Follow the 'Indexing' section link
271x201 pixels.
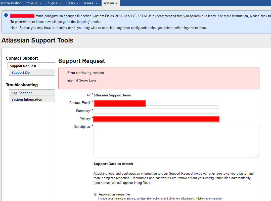[x=83, y=22]
